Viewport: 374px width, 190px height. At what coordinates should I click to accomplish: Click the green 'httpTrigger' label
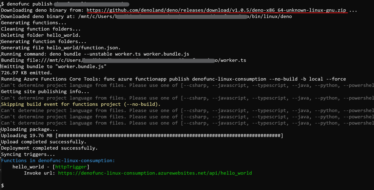coord(71,167)
